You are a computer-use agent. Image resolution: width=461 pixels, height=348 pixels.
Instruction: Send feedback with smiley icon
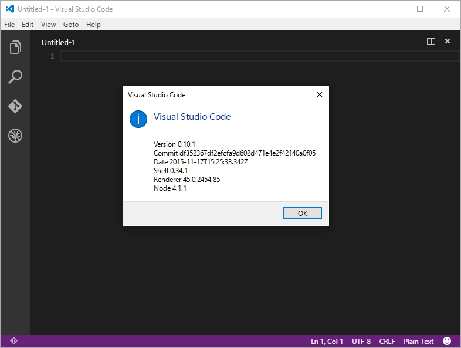[447, 341]
